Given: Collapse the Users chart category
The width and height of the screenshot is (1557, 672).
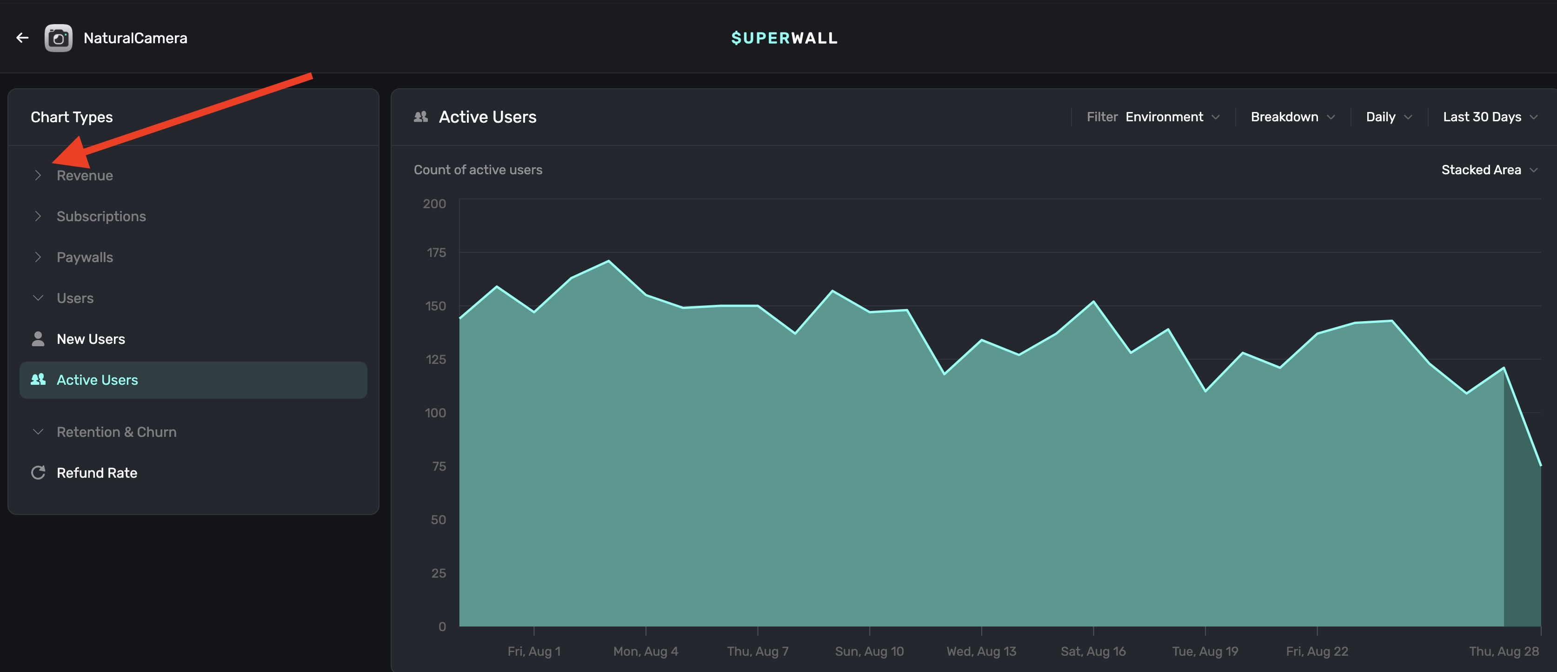Looking at the screenshot, I should 74,298.
